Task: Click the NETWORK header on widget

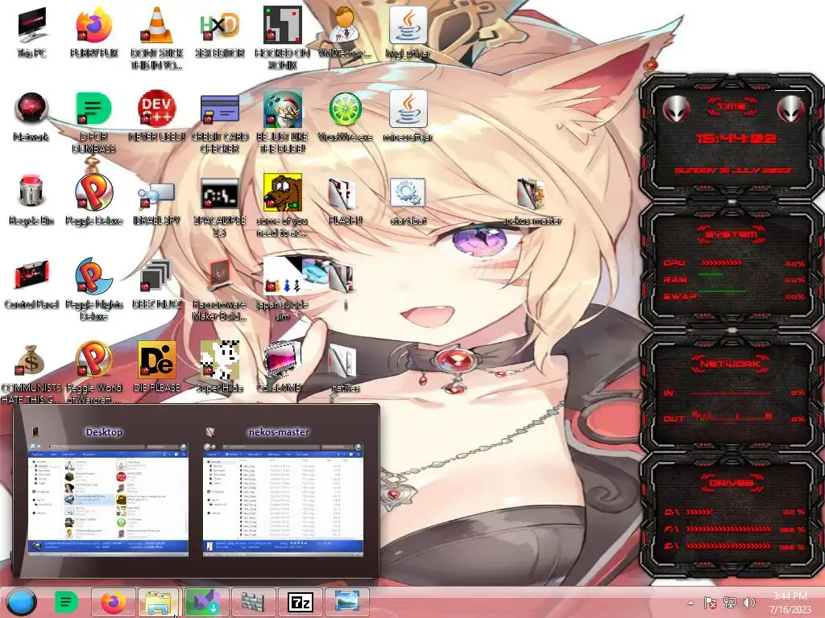Action: pyautogui.click(x=731, y=364)
